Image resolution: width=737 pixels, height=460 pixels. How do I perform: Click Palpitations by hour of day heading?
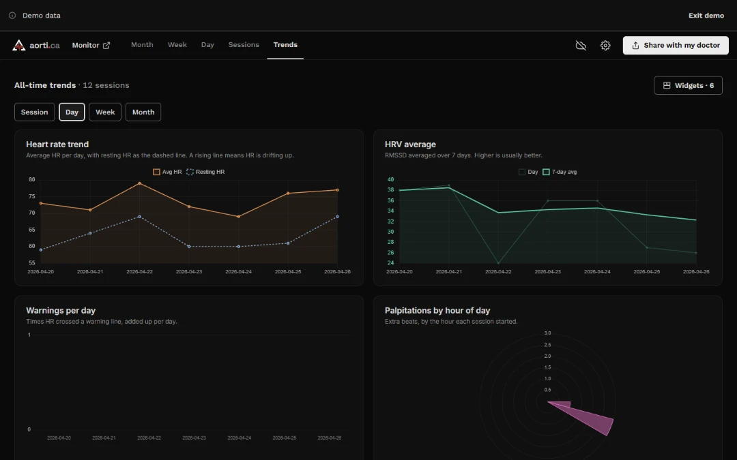tap(437, 310)
